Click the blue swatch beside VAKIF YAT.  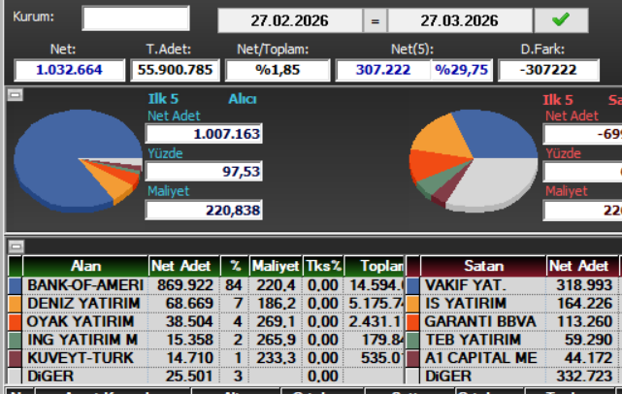tap(413, 285)
